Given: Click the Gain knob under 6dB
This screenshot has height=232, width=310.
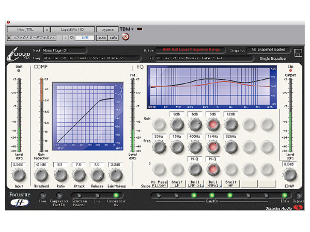Looking at the screenshot, I should click(x=195, y=124).
